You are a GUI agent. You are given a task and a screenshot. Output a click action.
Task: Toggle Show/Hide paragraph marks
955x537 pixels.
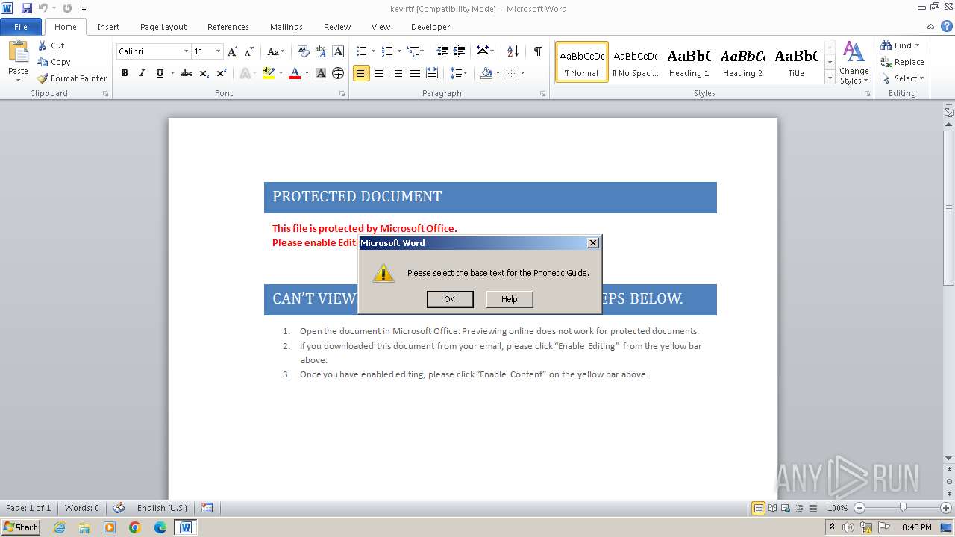pos(537,51)
